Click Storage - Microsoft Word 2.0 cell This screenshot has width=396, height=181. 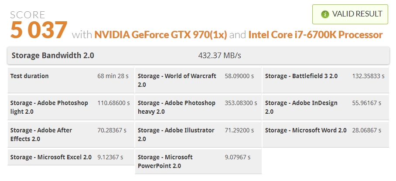[x=326, y=135]
